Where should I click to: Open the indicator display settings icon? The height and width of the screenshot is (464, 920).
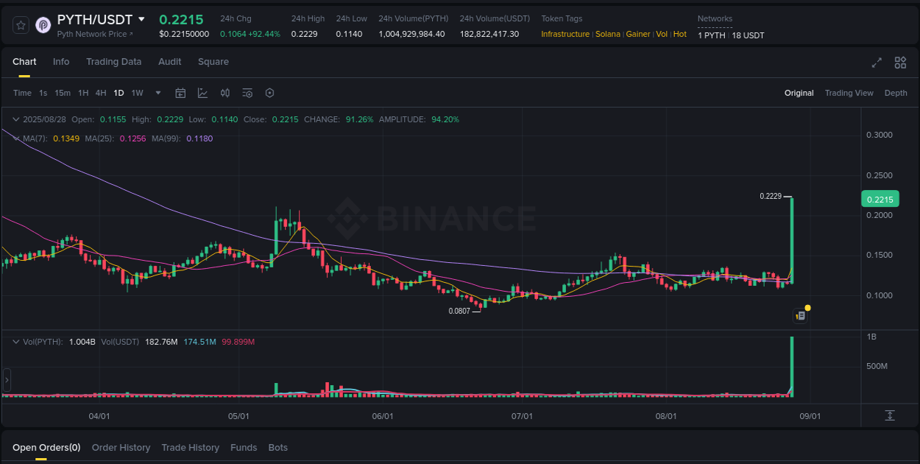pos(247,93)
